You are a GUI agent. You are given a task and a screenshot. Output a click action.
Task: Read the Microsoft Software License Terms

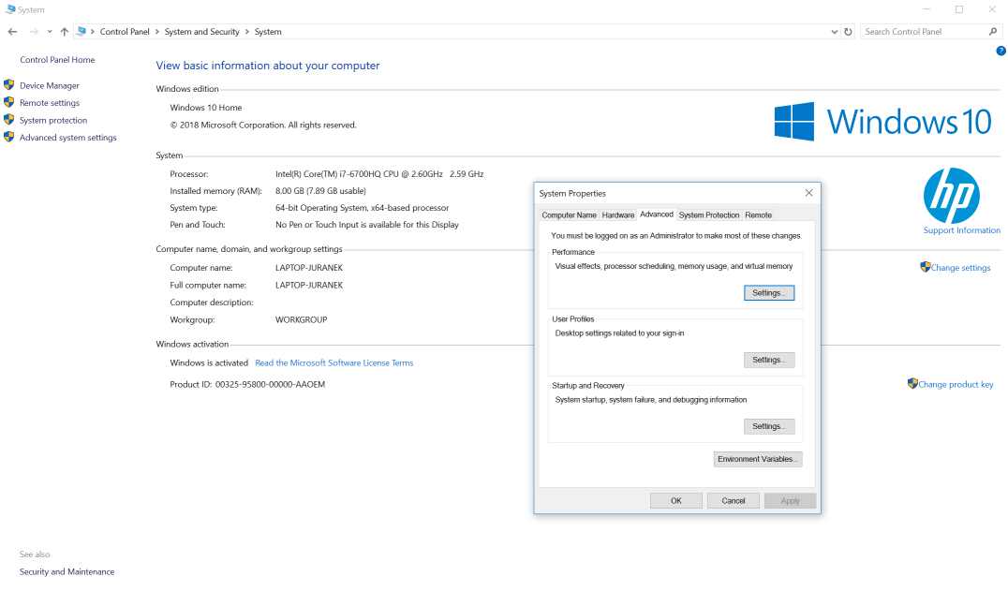pyautogui.click(x=334, y=363)
